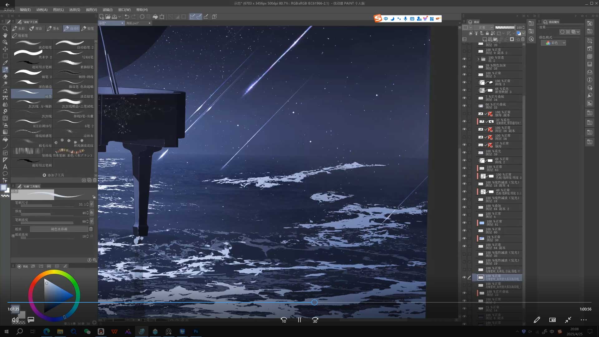Select the Eyedropper tool
Viewport: 599px width, 337px height.
5,63
